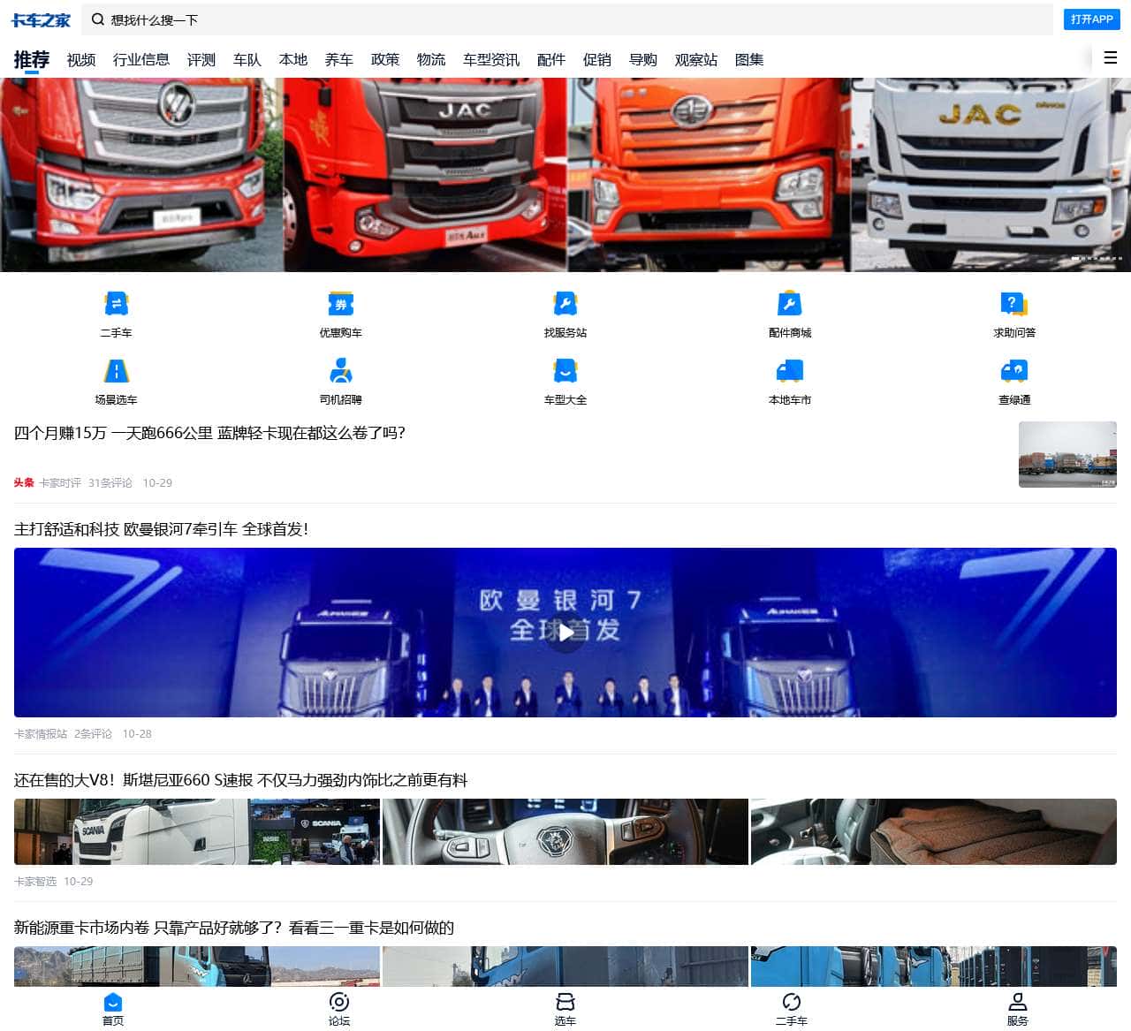Screen dimensions: 1131x1031
Task: Switch to the 政策 tab
Action: (x=385, y=59)
